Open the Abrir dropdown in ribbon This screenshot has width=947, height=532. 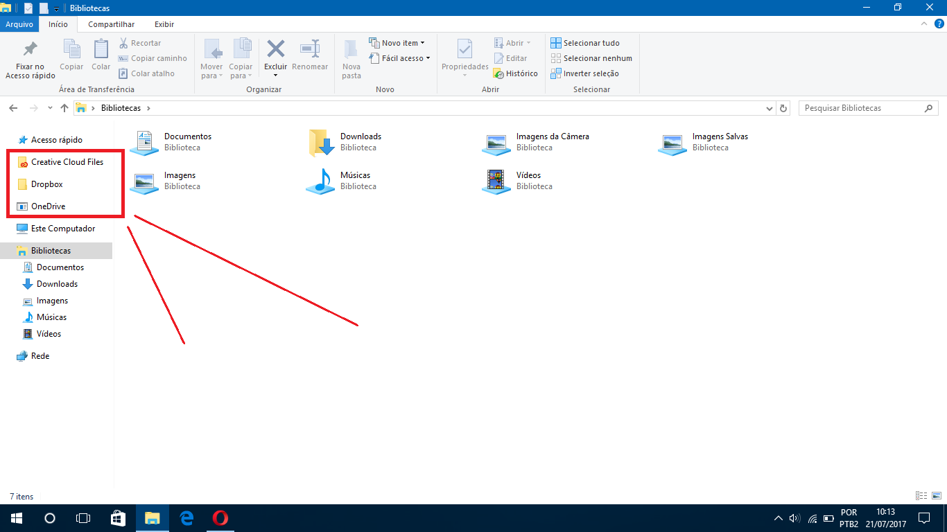512,43
